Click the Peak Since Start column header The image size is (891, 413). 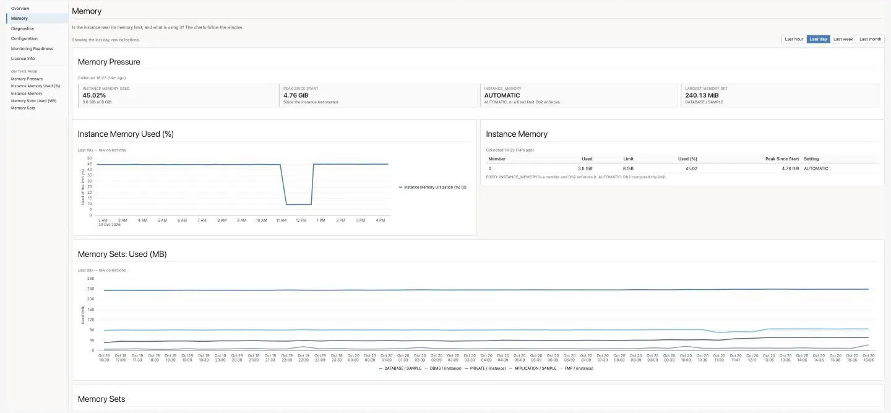coord(782,159)
